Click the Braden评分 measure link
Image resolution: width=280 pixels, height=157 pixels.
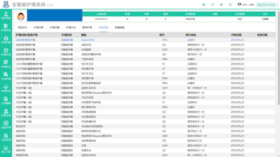(x=88, y=40)
